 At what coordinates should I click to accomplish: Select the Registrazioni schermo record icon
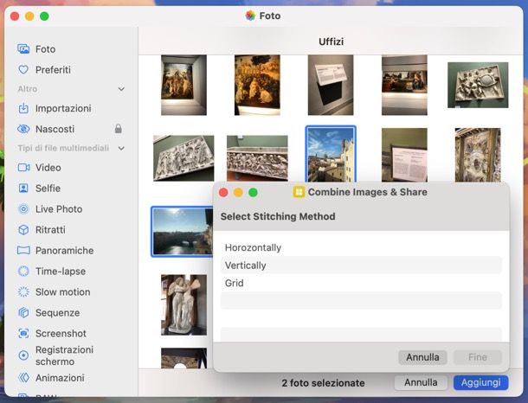pyautogui.click(x=23, y=355)
